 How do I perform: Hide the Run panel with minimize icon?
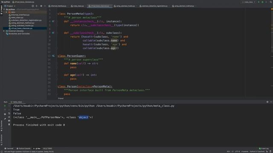[271, 102]
